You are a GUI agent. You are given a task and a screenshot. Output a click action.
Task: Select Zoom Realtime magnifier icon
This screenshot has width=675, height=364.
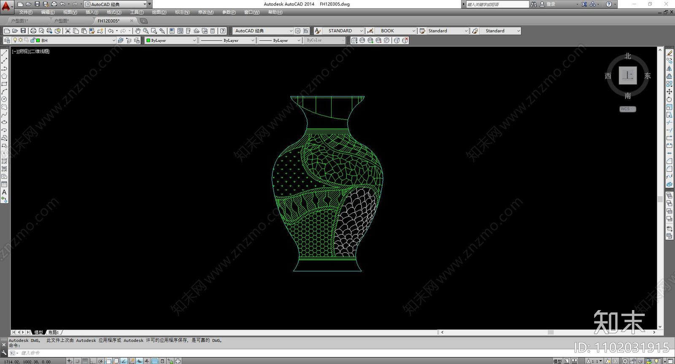tap(146, 31)
